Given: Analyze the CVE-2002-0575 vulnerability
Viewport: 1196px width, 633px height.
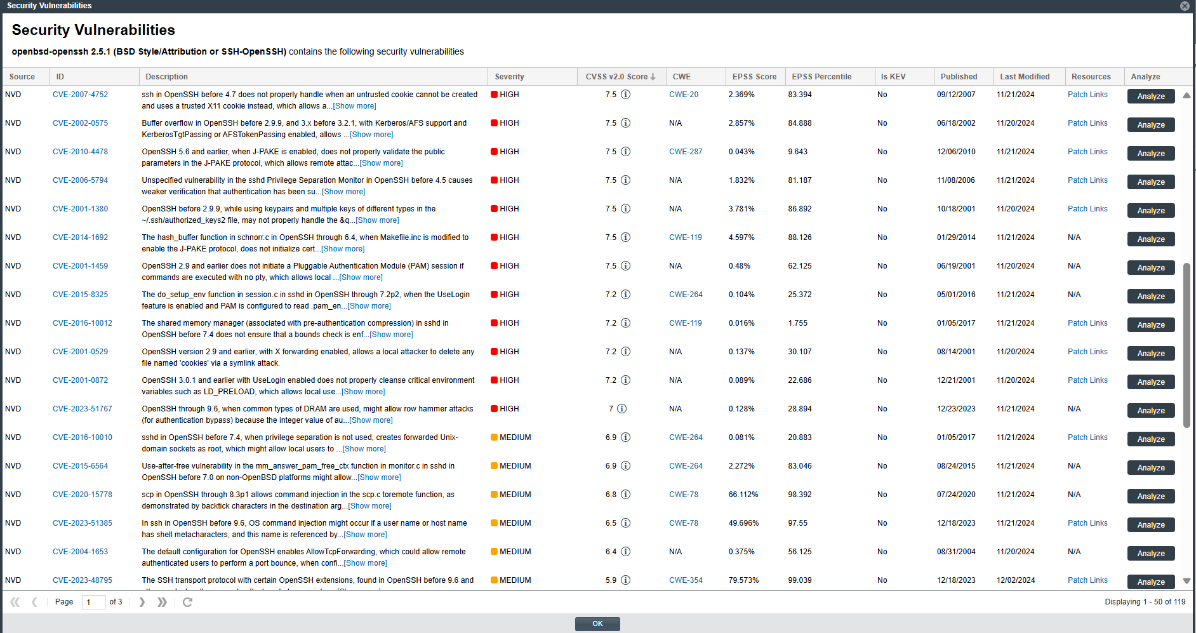Looking at the screenshot, I should click(x=1150, y=125).
